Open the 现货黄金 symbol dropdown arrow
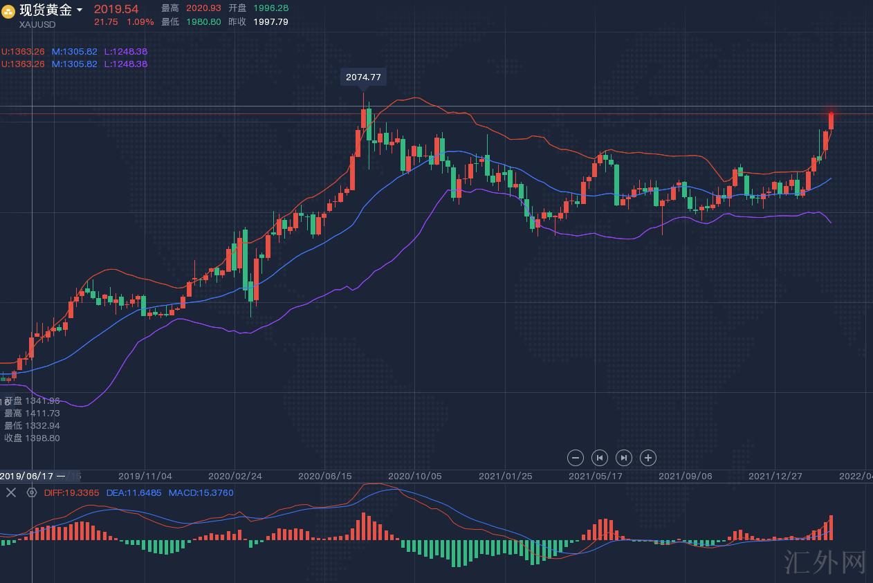 click(80, 10)
